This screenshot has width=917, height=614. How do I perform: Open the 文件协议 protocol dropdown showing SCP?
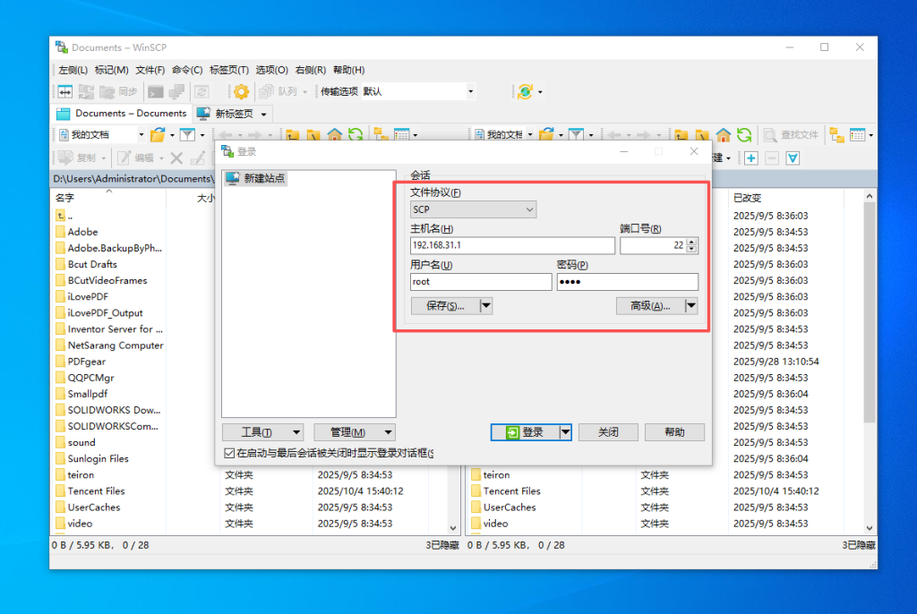coord(473,208)
